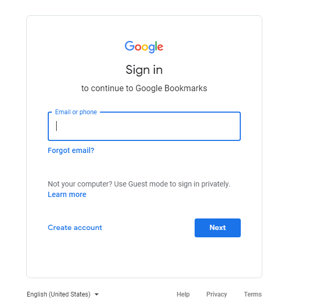This screenshot has height=307, width=320.
Task: Click the Google logo
Action: tap(144, 47)
